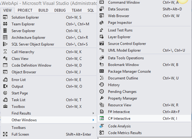Image resolution: width=192 pixels, height=139 pixels.
Task: Click the Data Sources icon
Action: tap(102, 9)
